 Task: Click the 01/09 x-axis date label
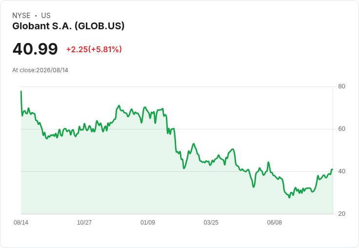coord(148,222)
